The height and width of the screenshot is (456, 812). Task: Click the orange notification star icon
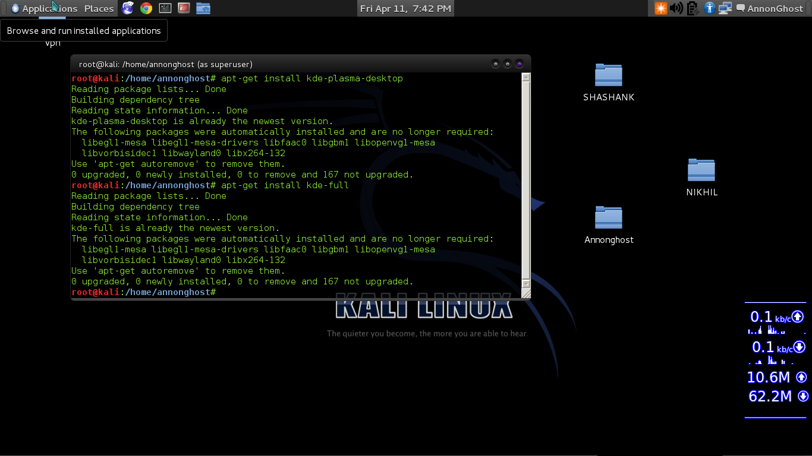click(660, 8)
